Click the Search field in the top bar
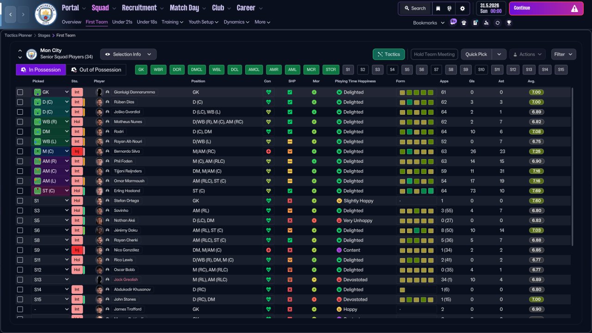 [x=415, y=8]
